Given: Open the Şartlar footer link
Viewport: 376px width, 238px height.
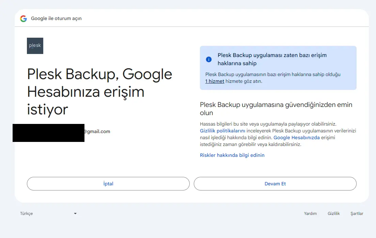Looking at the screenshot, I should coord(357,214).
